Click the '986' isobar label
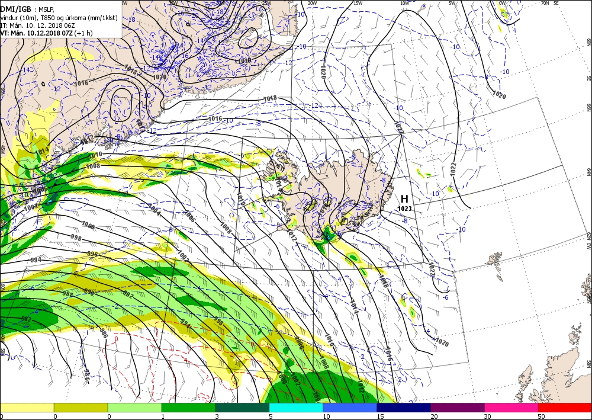The height and width of the screenshot is (420, 592). pos(104,332)
